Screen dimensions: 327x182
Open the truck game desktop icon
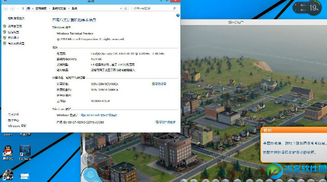[8, 175]
